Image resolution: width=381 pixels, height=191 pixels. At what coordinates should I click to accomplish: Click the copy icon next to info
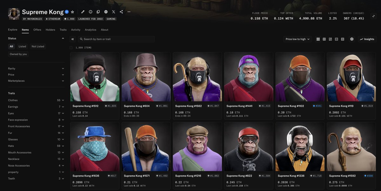click(98, 12)
